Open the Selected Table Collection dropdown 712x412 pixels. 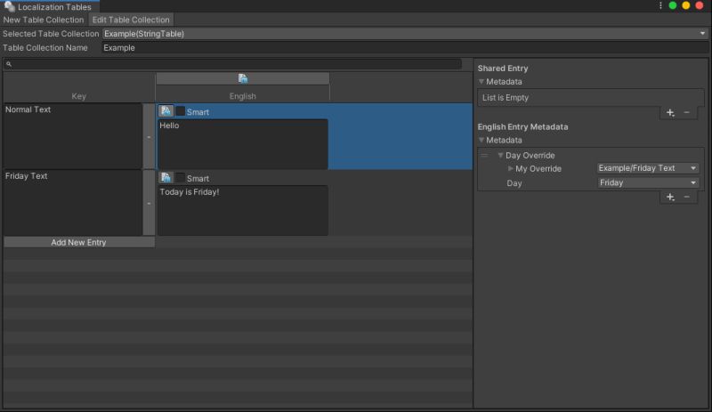pos(405,34)
